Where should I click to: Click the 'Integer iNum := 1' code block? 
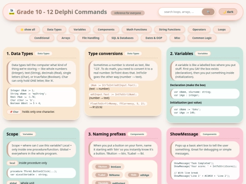41,97
